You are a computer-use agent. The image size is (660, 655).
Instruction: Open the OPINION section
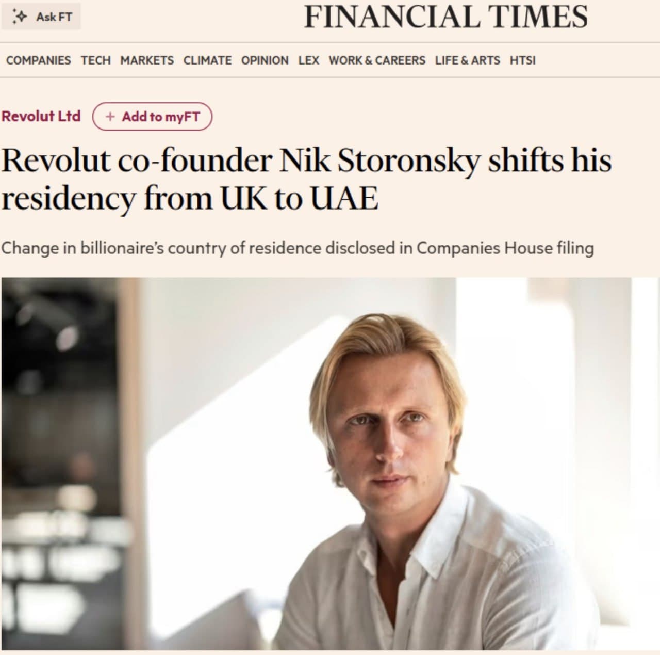(x=264, y=60)
